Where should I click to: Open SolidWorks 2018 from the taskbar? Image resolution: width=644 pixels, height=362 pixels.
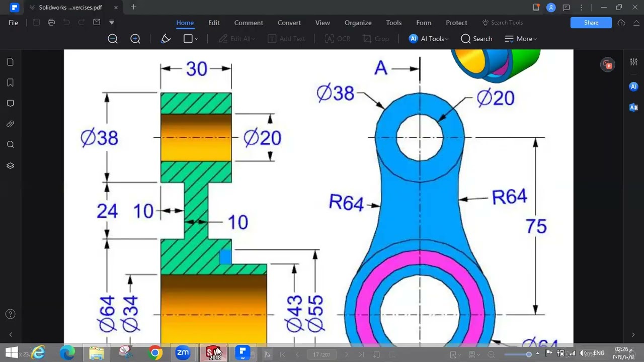(x=214, y=353)
